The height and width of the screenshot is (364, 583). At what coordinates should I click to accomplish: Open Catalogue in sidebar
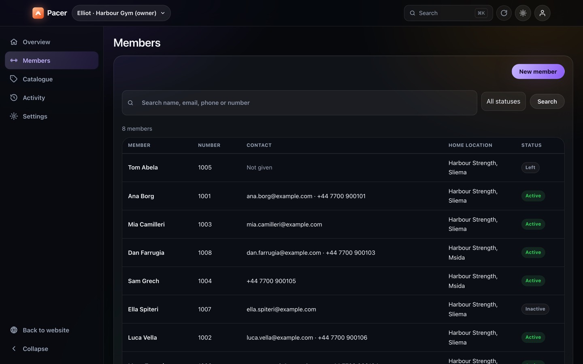click(51, 79)
